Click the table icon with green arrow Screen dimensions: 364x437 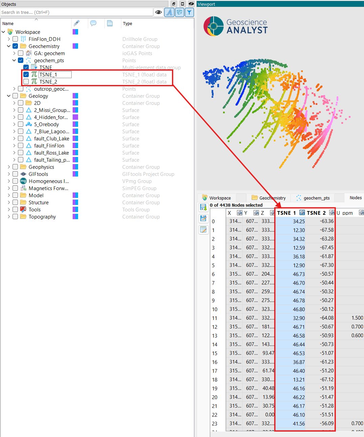[203, 207]
